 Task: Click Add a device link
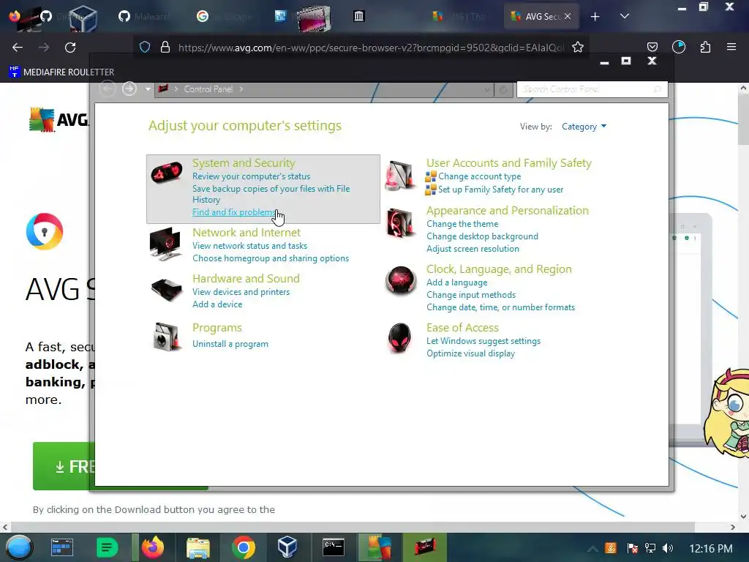217,304
